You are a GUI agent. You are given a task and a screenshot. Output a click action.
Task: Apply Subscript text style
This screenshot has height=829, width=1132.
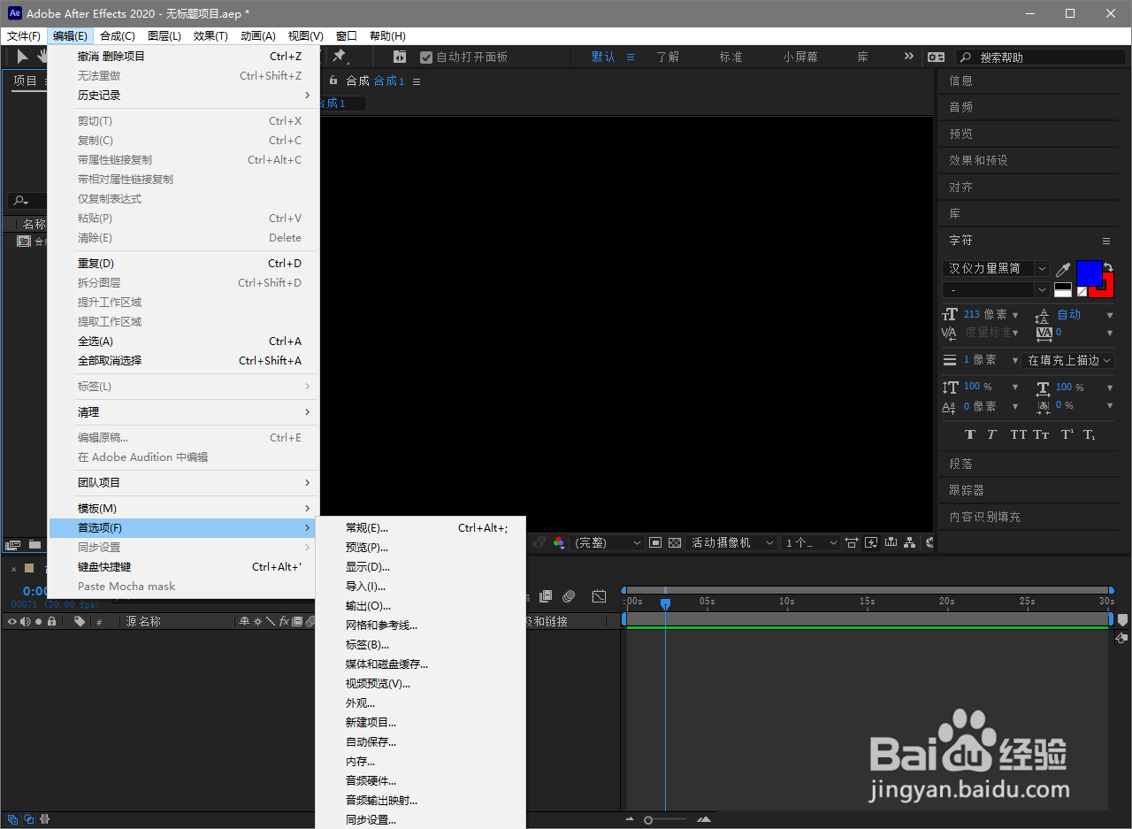pyautogui.click(x=1090, y=434)
